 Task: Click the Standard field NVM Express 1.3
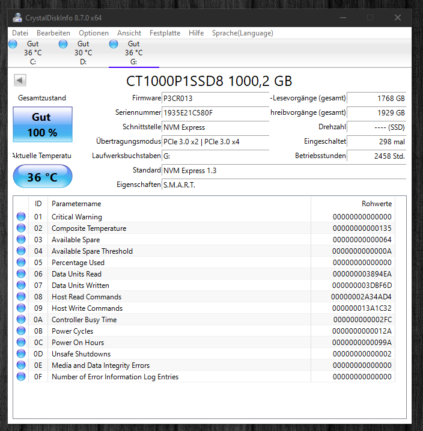coord(284,171)
